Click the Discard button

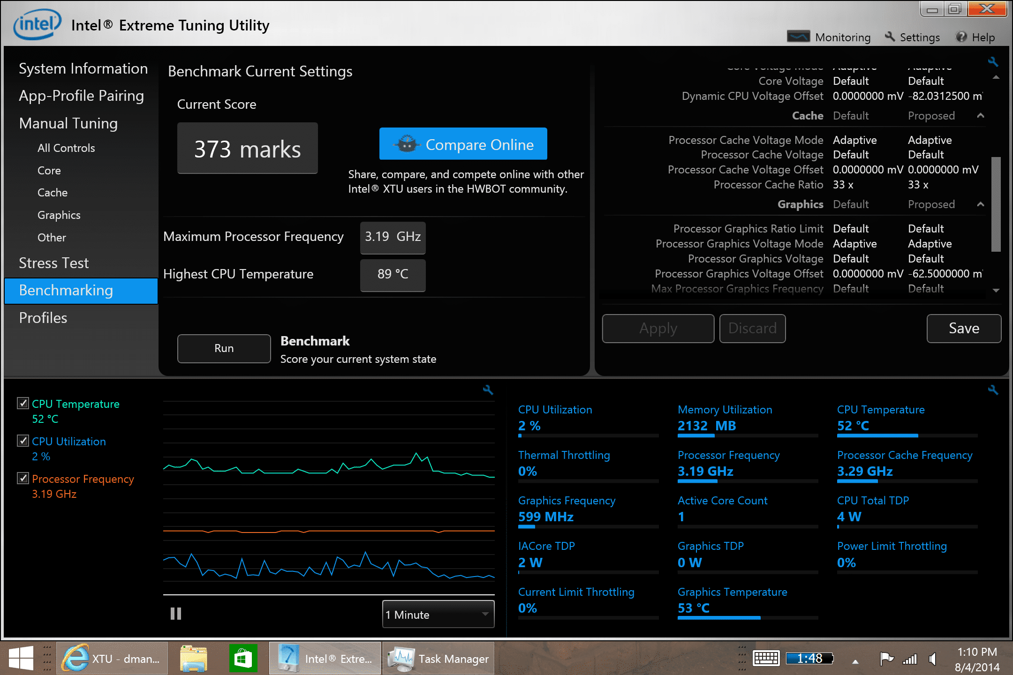point(752,328)
